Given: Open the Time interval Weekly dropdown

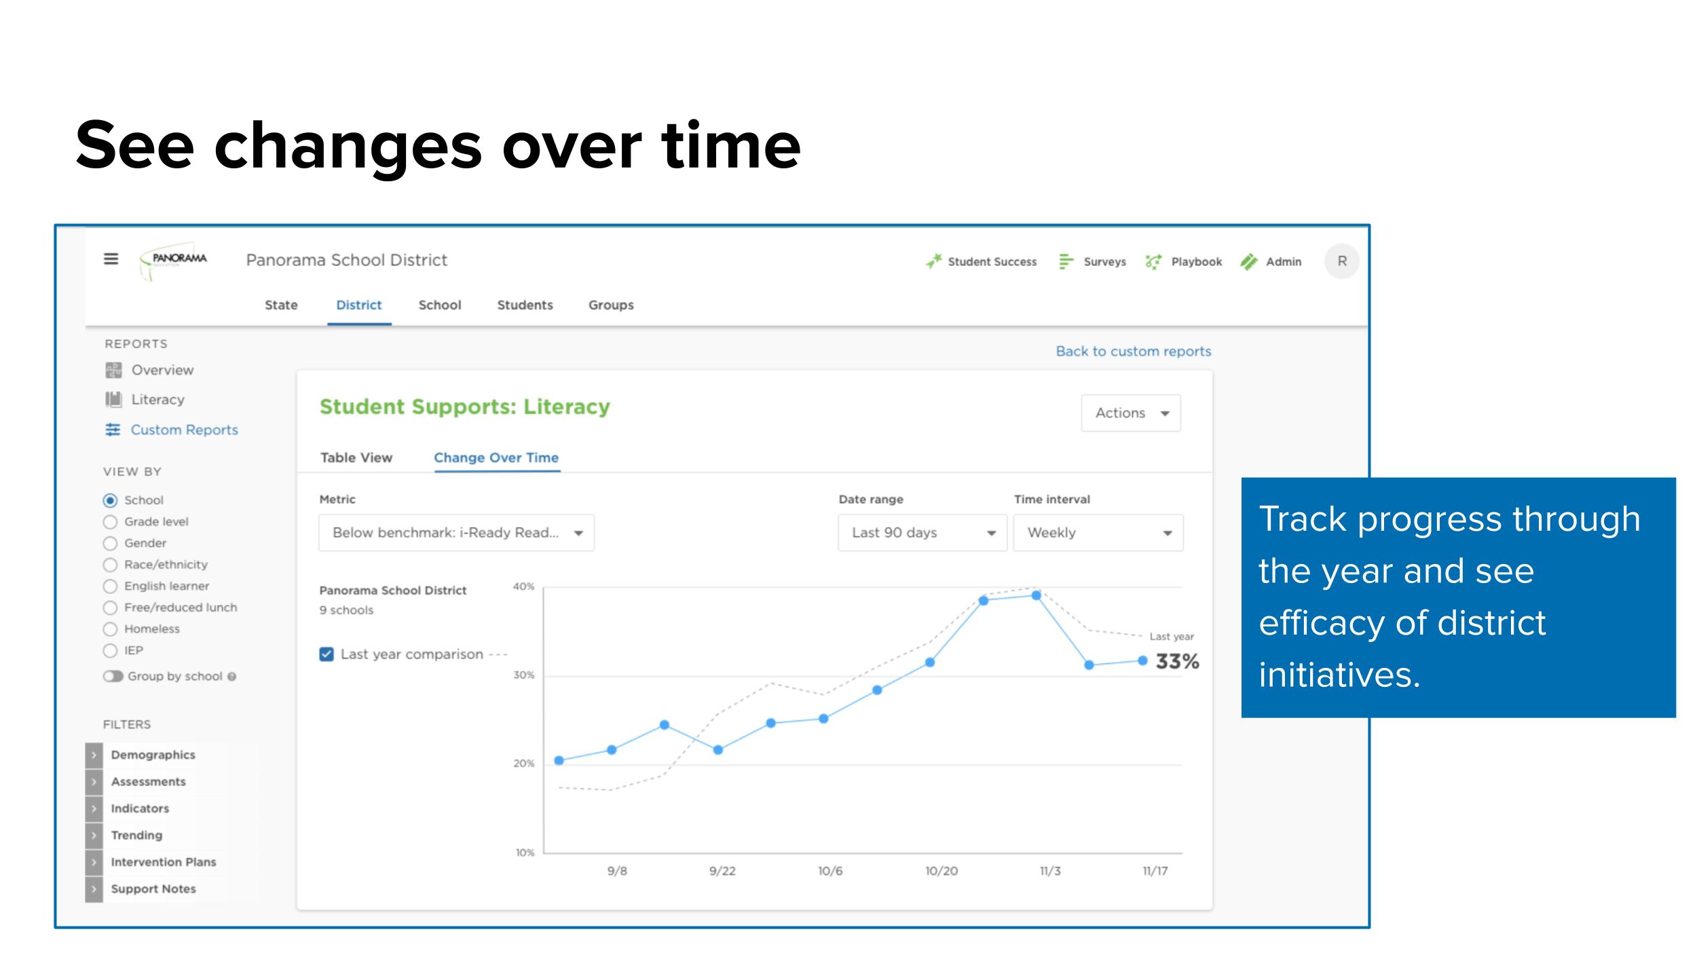Looking at the screenshot, I should [x=1098, y=533].
